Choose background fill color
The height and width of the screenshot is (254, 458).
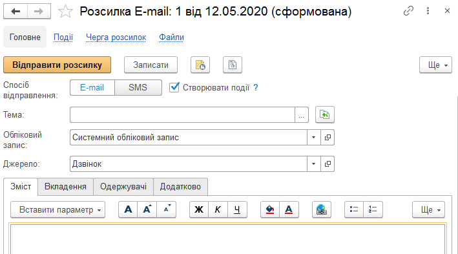pos(270,209)
